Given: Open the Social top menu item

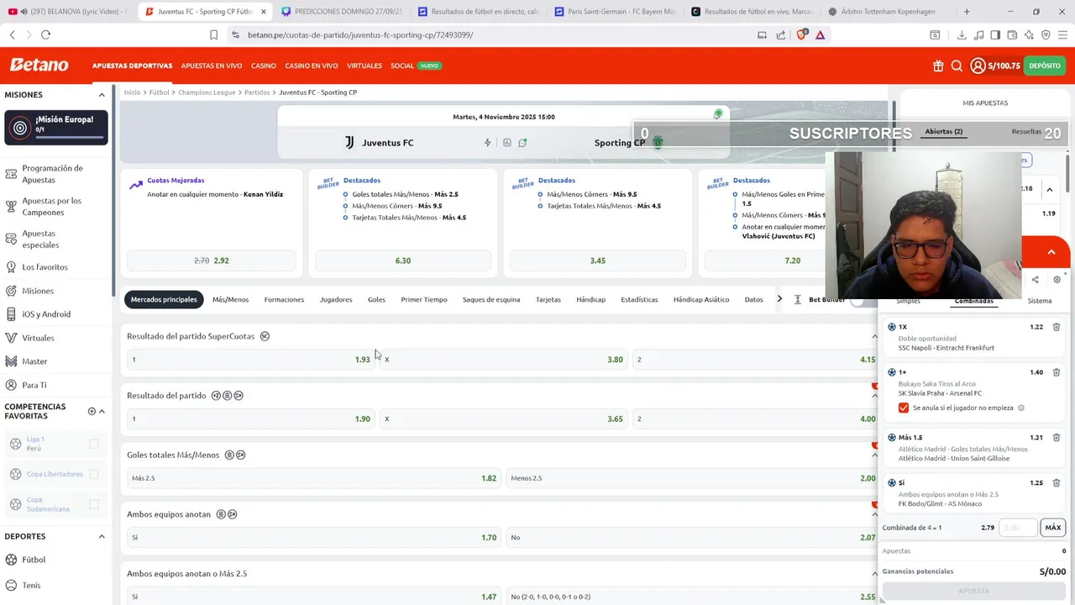Looking at the screenshot, I should coord(402,66).
